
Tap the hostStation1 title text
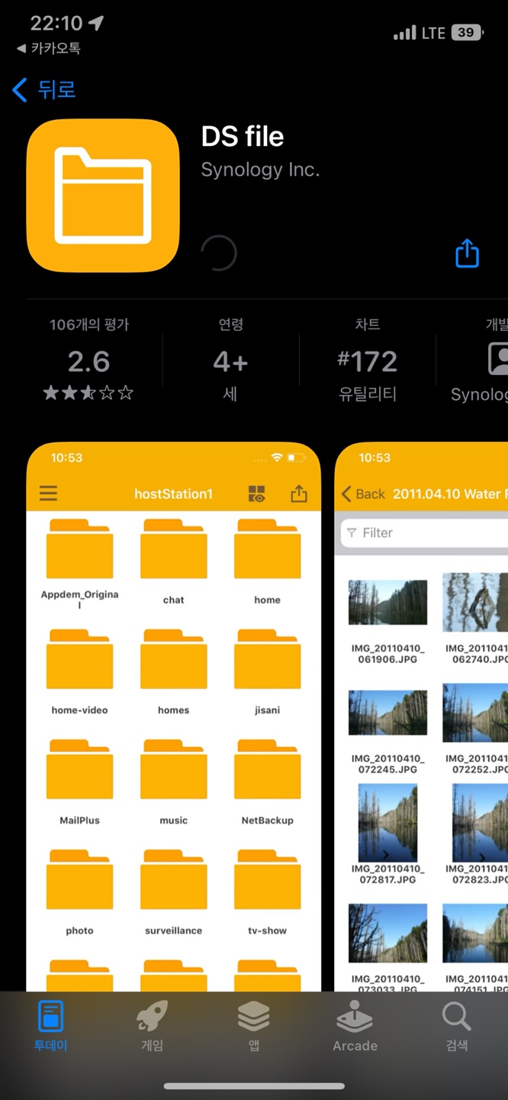173,494
